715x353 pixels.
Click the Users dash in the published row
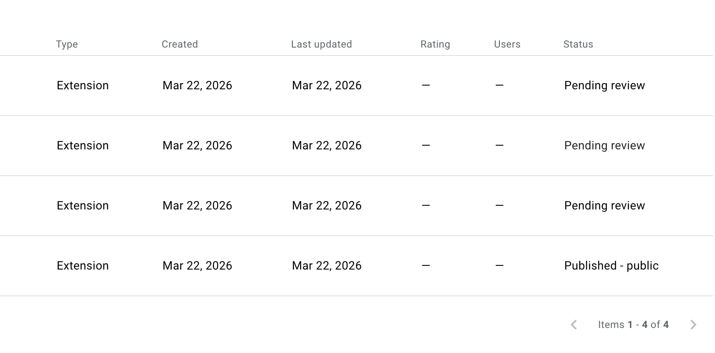click(x=499, y=266)
